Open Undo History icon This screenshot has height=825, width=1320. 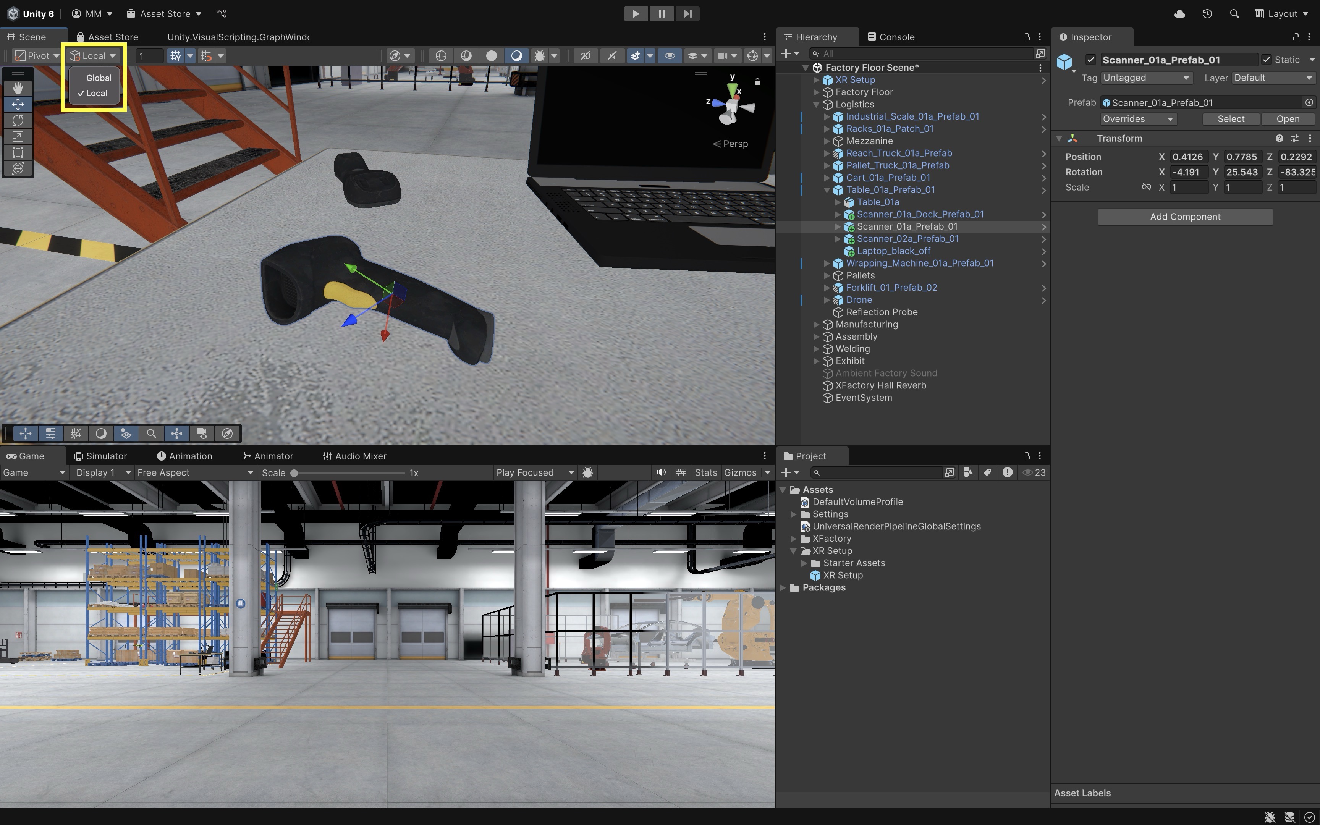[1207, 14]
